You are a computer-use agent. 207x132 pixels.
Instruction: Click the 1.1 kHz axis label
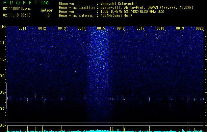3,43
